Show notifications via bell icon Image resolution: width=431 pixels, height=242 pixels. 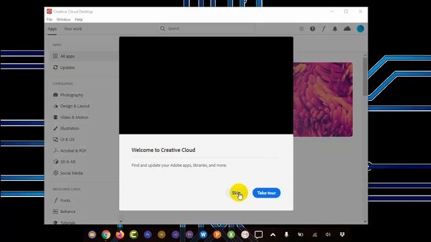click(x=335, y=28)
